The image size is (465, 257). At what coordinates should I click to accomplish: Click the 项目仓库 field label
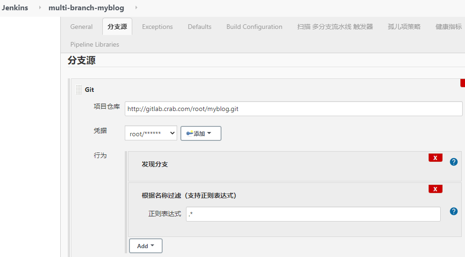107,107
